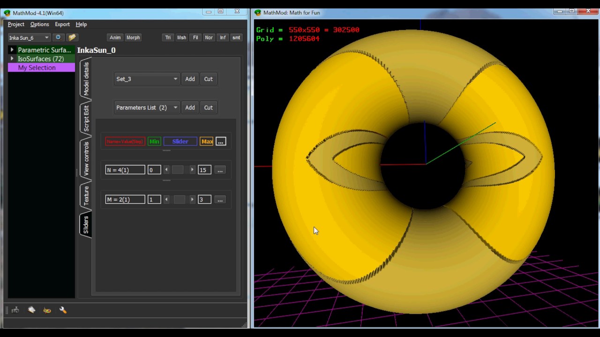Image resolution: width=600 pixels, height=337 pixels.
Task: Click the Poly = 1205604 readout in viewer
Action: (288, 39)
